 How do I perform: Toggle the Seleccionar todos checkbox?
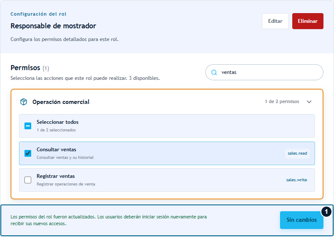pos(28,126)
